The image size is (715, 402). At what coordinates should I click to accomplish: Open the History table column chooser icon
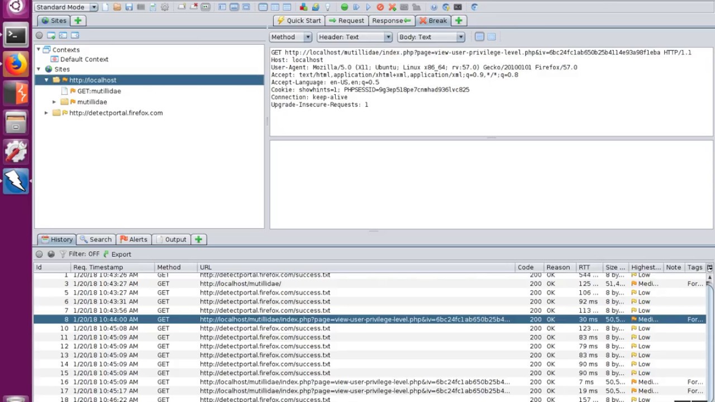(709, 267)
